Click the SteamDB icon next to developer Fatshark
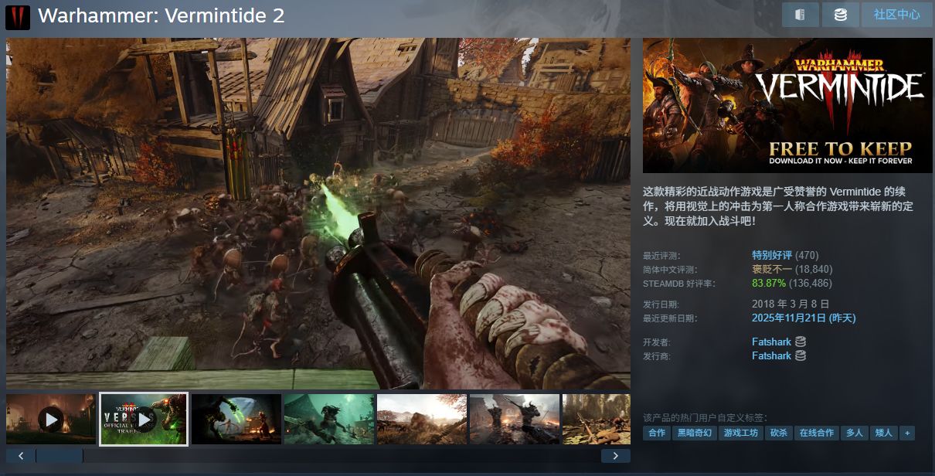Viewport: 935px width, 476px height. click(801, 342)
